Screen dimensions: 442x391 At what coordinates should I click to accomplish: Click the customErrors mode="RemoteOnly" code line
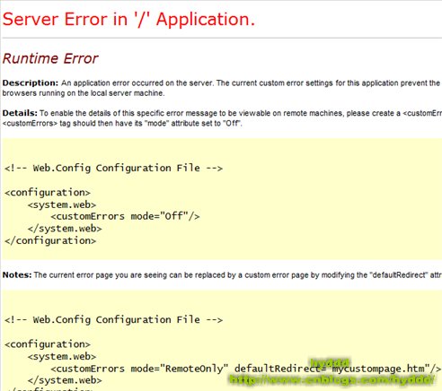246,369
